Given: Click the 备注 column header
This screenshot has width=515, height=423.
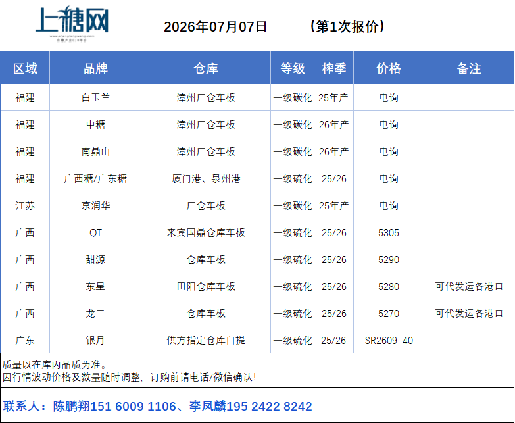Looking at the screenshot, I should coord(469,68).
